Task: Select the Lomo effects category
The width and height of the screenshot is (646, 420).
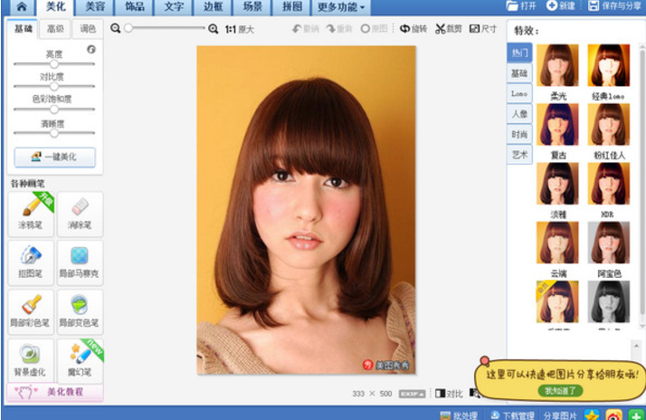Action: coord(519,93)
